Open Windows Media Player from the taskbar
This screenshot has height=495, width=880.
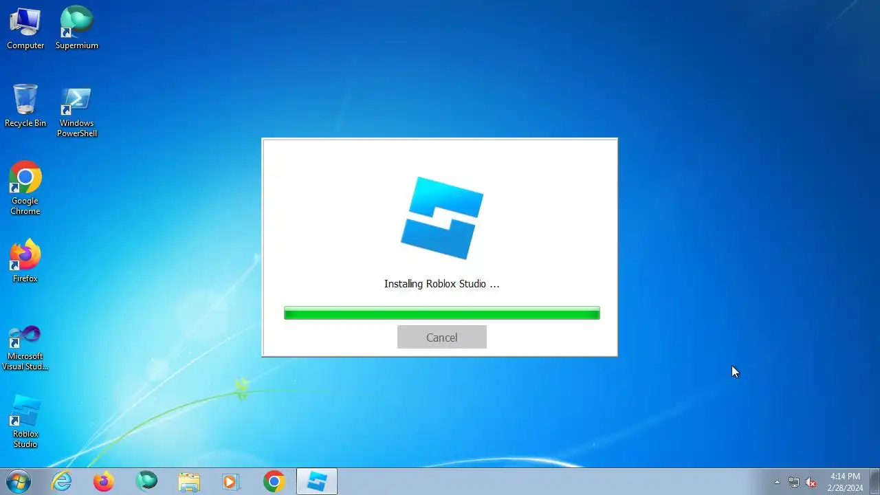[x=231, y=481]
